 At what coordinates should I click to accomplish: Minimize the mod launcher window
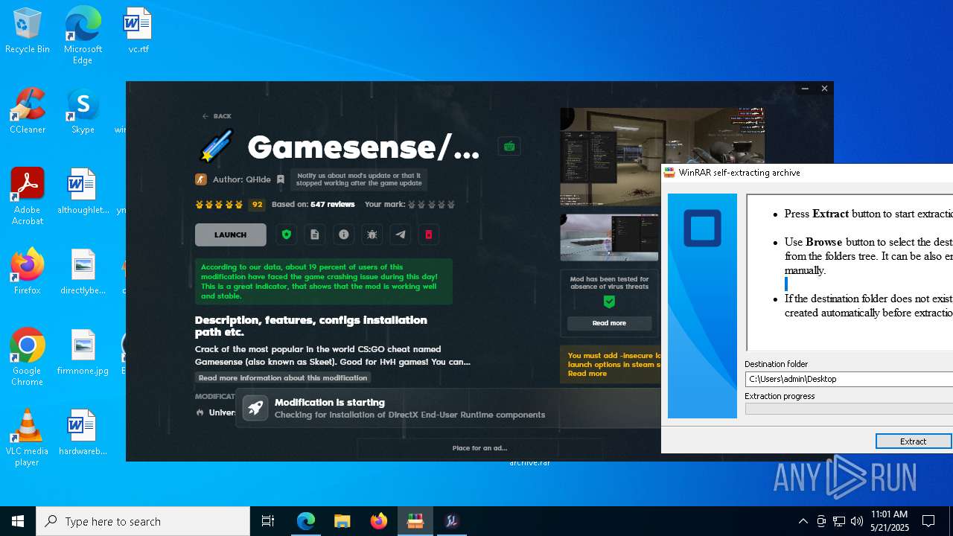805,89
